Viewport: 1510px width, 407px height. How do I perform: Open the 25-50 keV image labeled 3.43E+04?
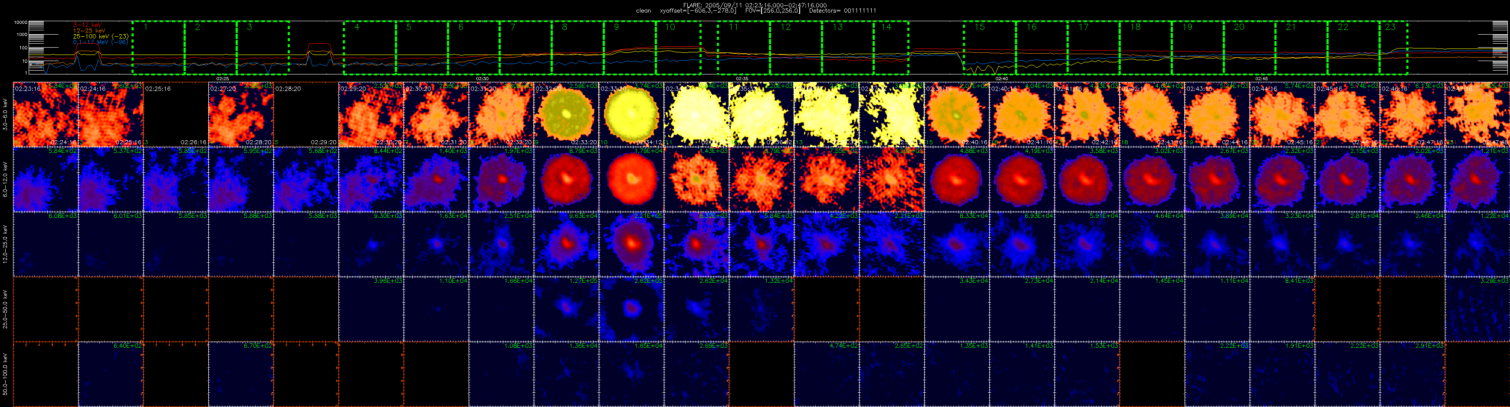957,309
